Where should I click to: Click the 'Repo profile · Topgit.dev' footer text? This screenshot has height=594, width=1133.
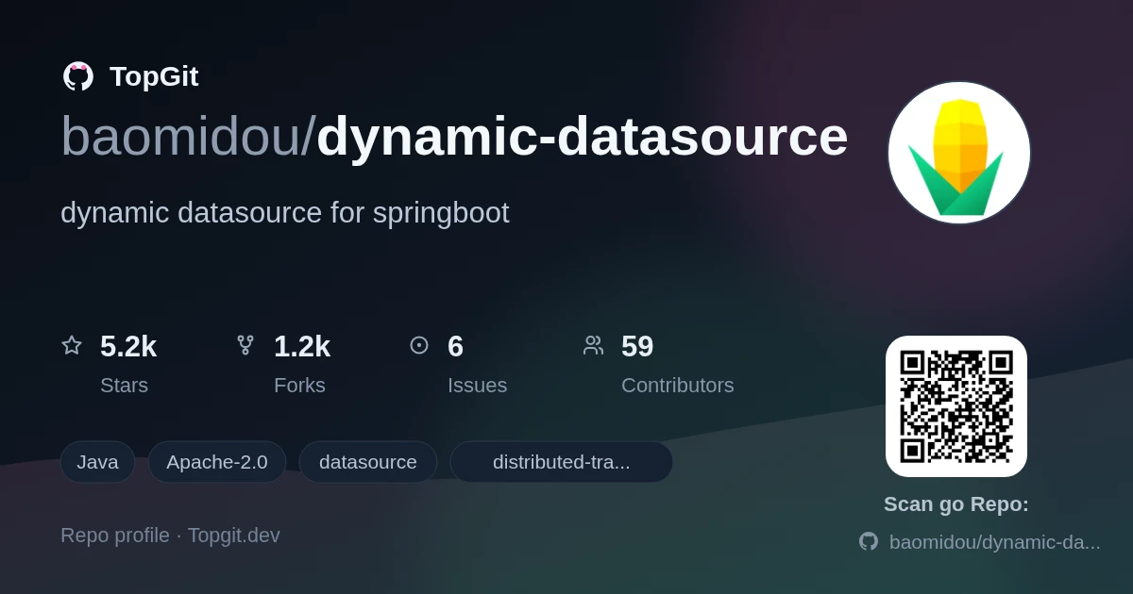click(x=170, y=536)
